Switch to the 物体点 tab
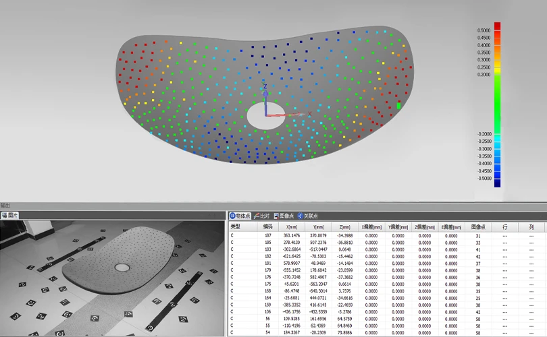Image resolution: width=547 pixels, height=337 pixels. click(x=240, y=216)
